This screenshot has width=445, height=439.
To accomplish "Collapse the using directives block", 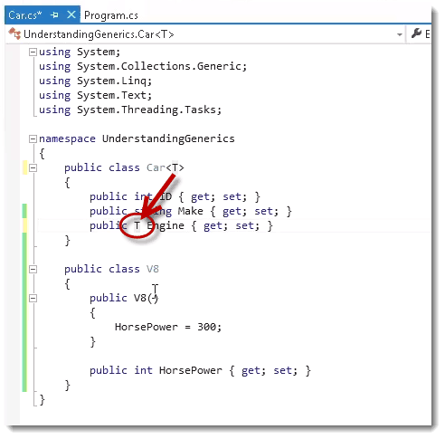I will (33, 52).
